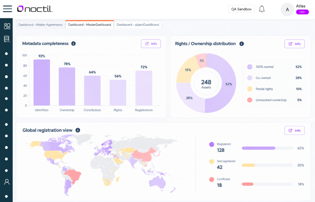This screenshot has width=315, height=202.
Task: Click China on the world map
Action: pos(144,155)
